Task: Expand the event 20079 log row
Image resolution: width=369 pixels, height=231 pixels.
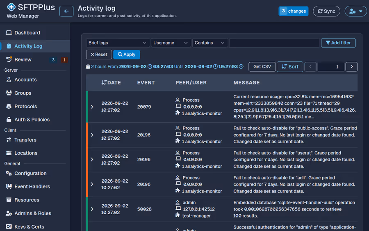Action: point(92,106)
